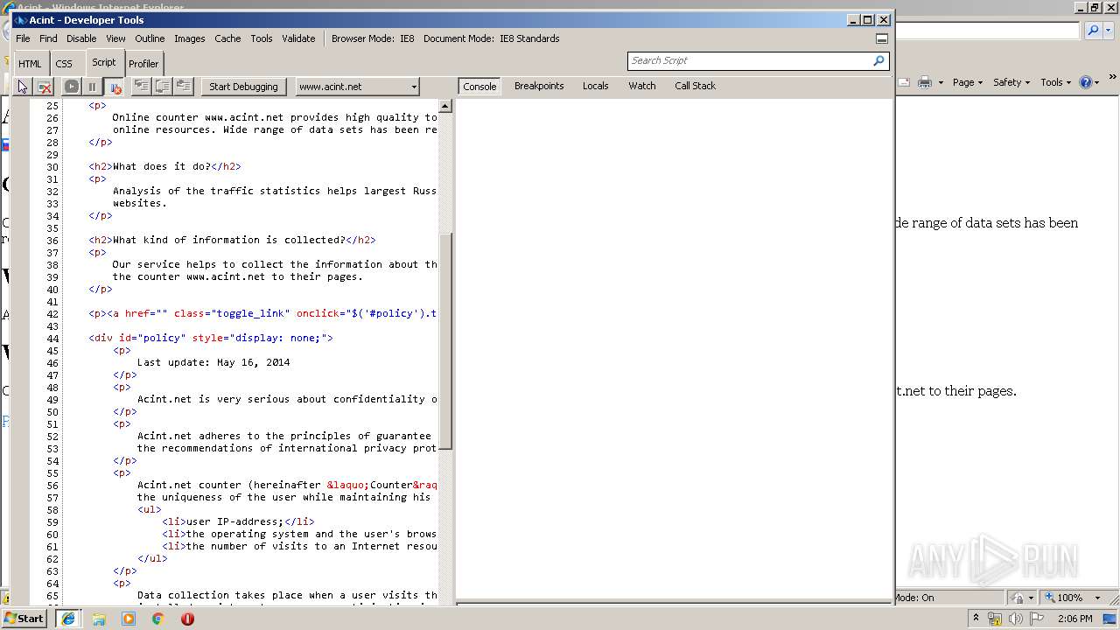1120x630 pixels.
Task: Expand IE command bar overflow chevron
Action: pyautogui.click(x=1114, y=77)
